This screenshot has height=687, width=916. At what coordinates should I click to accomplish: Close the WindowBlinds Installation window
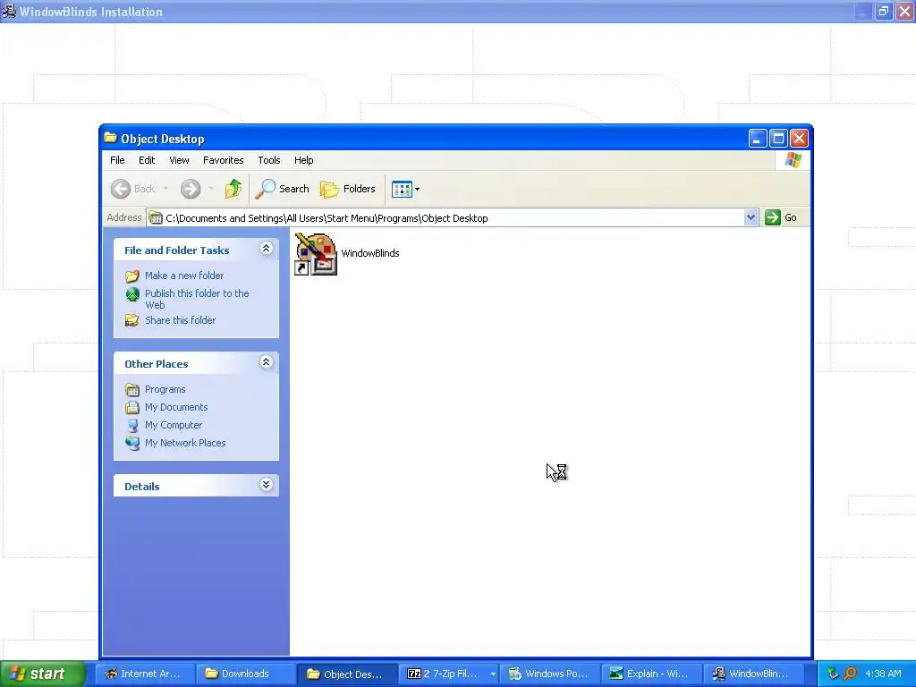pyautogui.click(x=904, y=11)
